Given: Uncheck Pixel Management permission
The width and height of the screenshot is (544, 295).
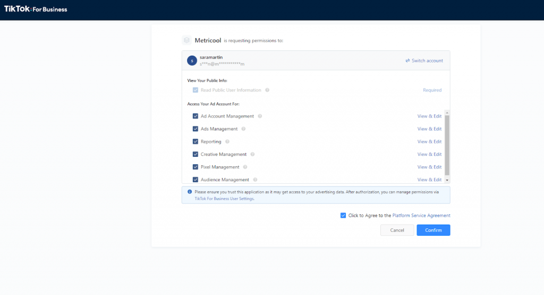Looking at the screenshot, I should [195, 167].
